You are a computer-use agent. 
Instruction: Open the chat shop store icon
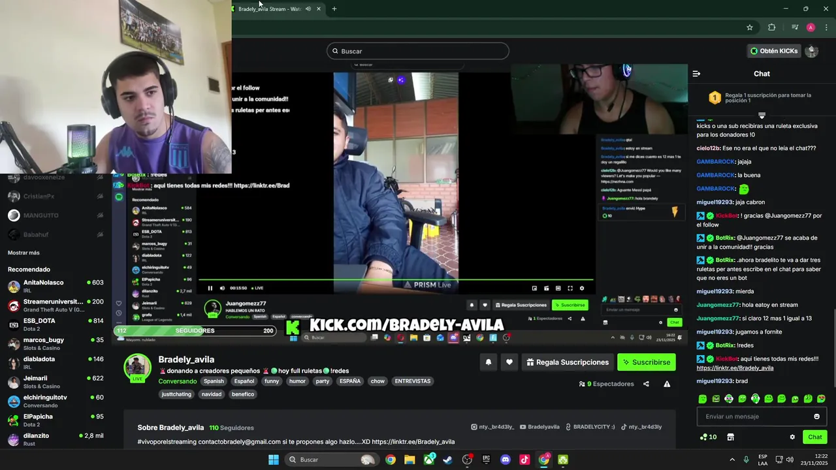pos(731,437)
